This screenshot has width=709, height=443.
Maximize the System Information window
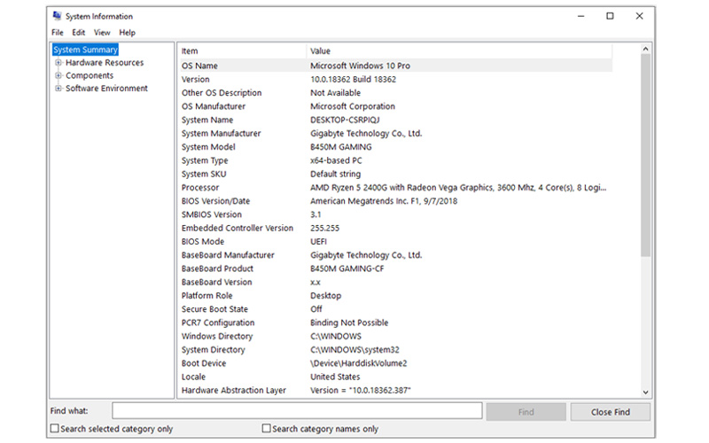coord(610,16)
